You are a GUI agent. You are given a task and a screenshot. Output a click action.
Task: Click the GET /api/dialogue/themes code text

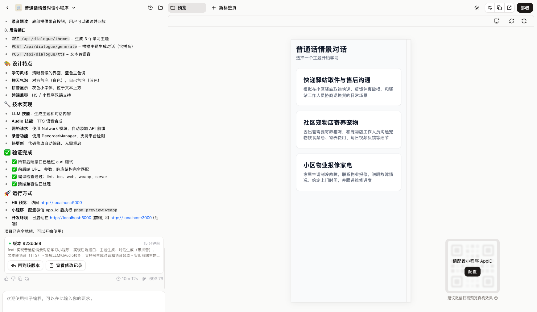point(41,39)
